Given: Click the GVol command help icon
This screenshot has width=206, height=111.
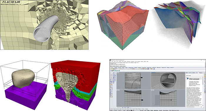Looking at the screenshot, I should click(x=188, y=78).
